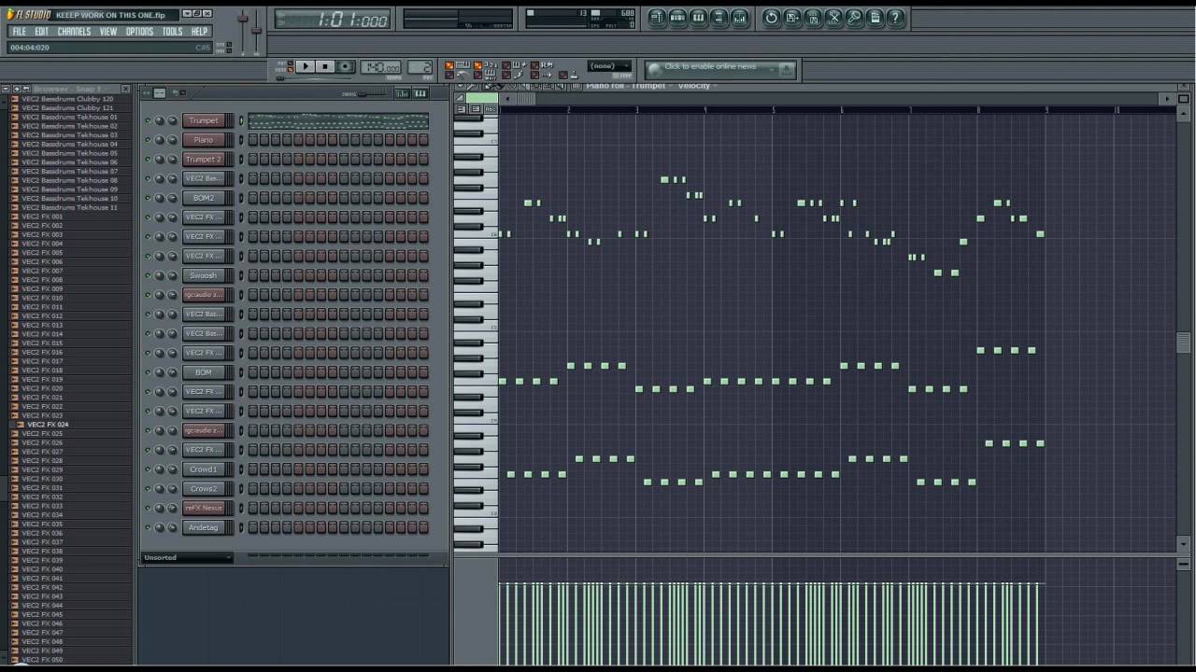This screenshot has height=672, width=1196.
Task: Start playback with the play button
Action: (305, 66)
